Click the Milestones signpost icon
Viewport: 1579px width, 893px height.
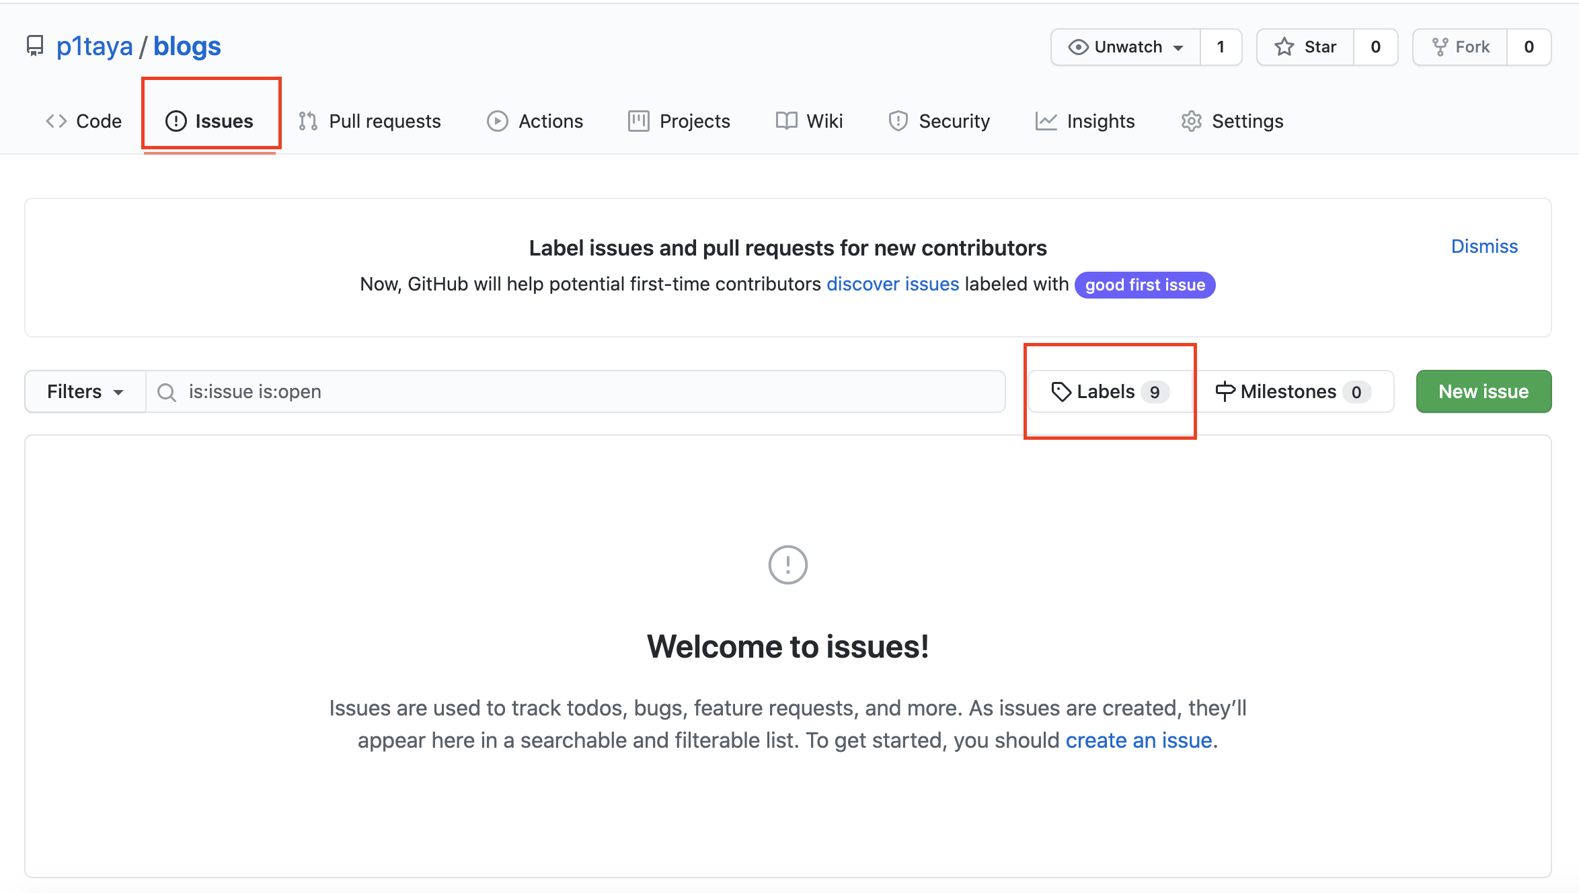point(1225,391)
